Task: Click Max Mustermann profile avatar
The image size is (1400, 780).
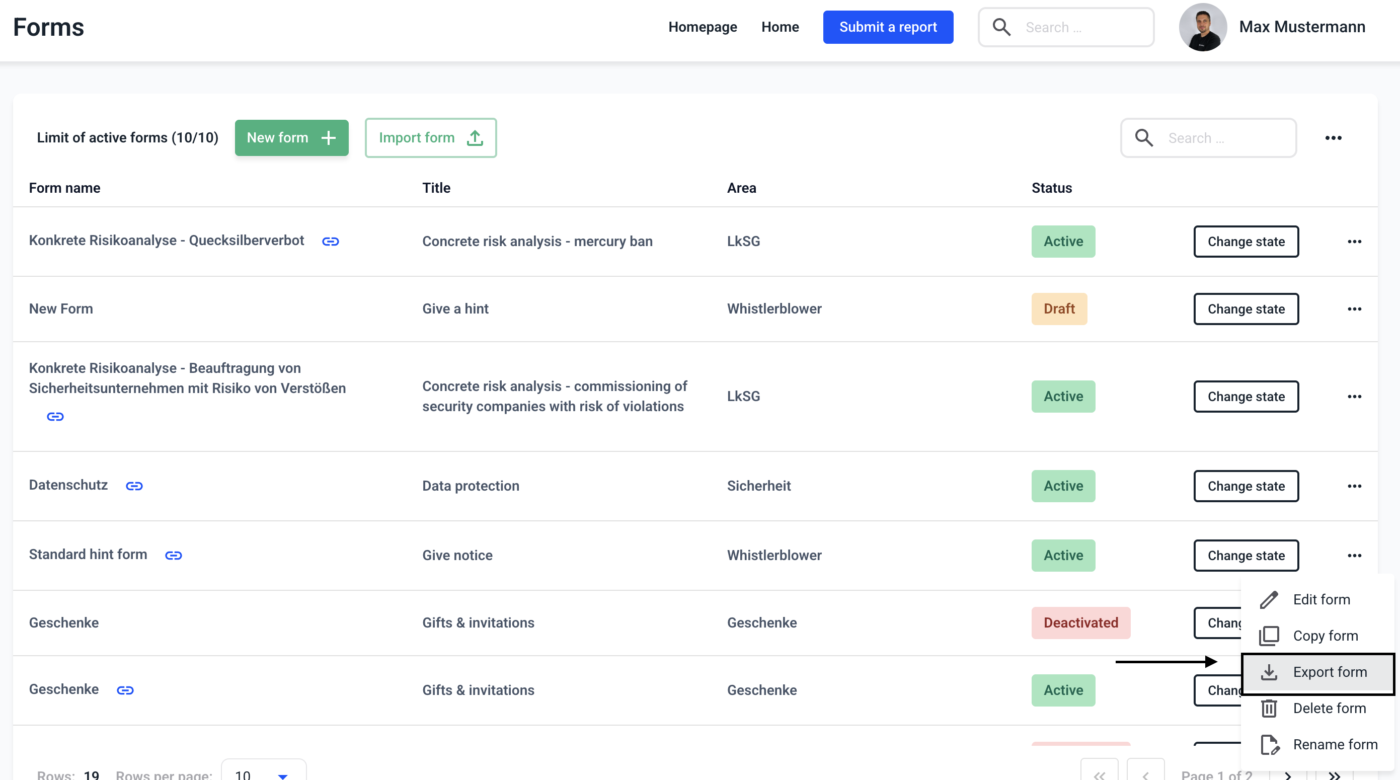Action: pyautogui.click(x=1202, y=27)
